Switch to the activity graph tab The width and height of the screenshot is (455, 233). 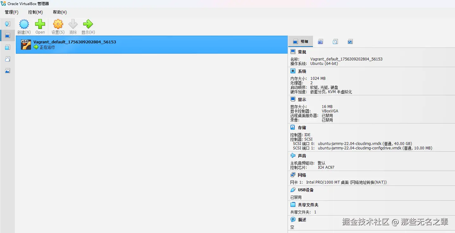coord(350,41)
